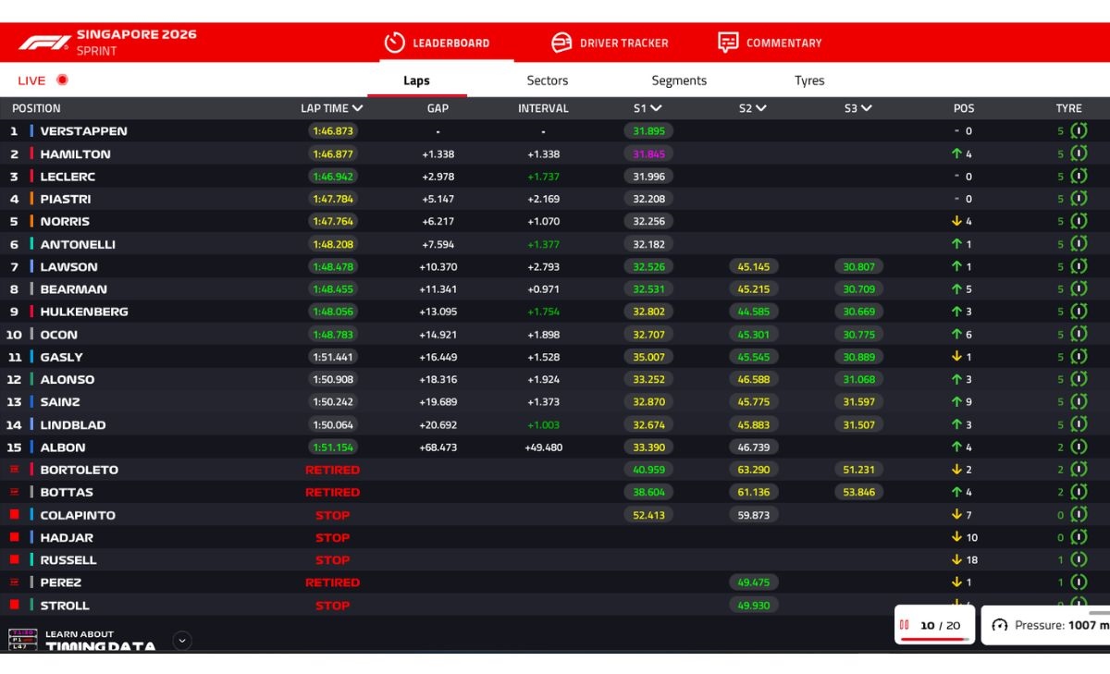
Task: Click the retired icon beside Perez
Action: click(14, 582)
